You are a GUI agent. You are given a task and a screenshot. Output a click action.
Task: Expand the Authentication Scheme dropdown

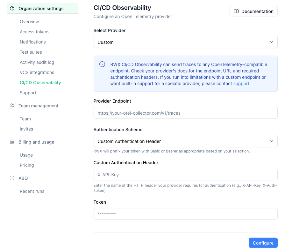tap(185, 141)
